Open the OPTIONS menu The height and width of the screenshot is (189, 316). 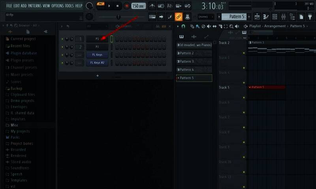point(57,6)
